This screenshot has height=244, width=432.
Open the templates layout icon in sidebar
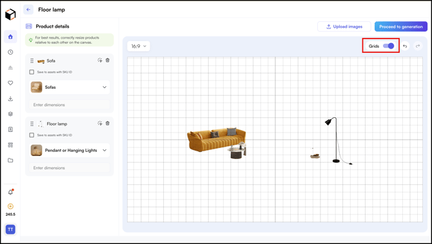[x=10, y=145]
